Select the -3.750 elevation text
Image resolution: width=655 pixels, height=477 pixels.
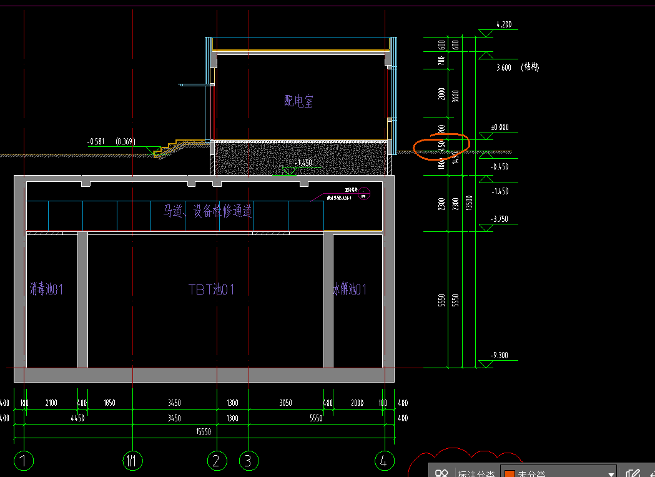[x=499, y=219]
